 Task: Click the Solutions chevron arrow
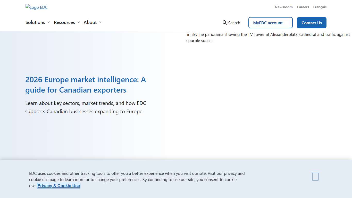pos(49,22)
